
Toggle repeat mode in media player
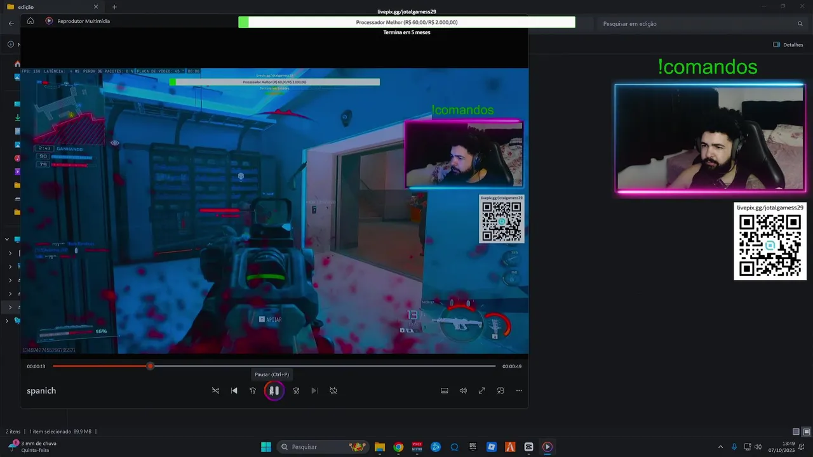(x=333, y=391)
